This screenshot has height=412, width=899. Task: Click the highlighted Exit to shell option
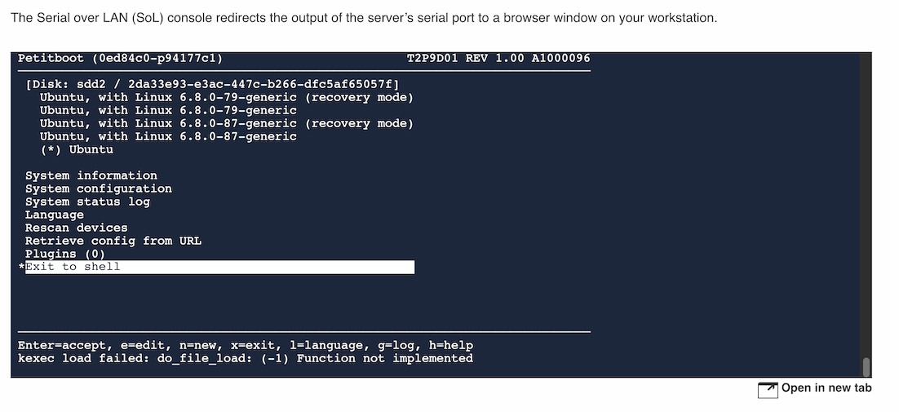click(219, 267)
